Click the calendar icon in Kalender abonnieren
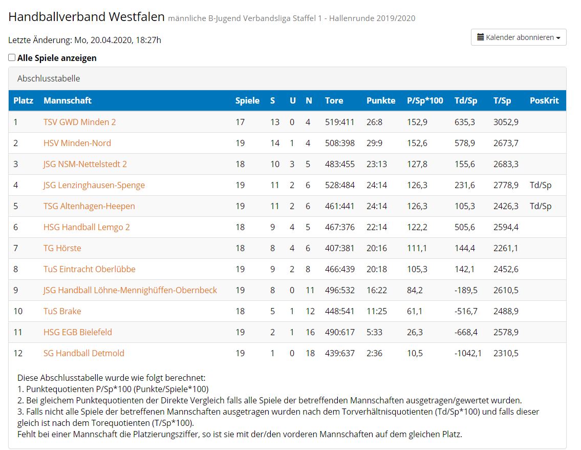The height and width of the screenshot is (450, 581). pyautogui.click(x=480, y=37)
